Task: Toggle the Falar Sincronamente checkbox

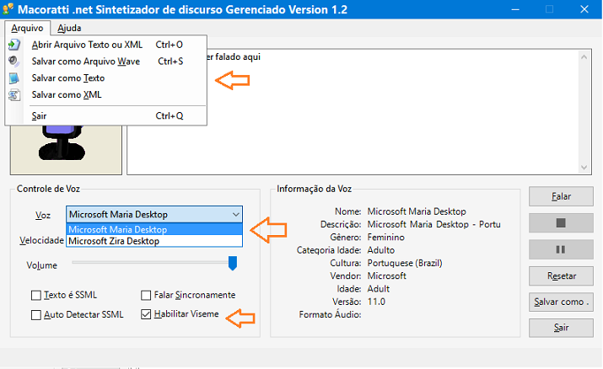Action: (146, 295)
